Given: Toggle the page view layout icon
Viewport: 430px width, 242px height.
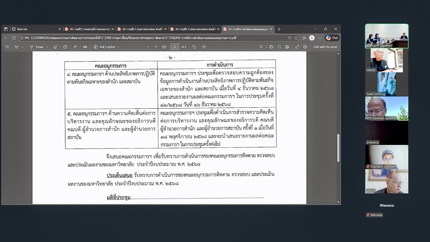Looking at the screenshot, I should pyautogui.click(x=204, y=47).
